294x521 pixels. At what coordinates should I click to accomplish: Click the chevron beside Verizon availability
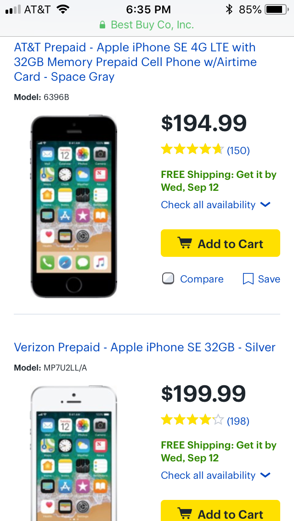[x=266, y=475]
